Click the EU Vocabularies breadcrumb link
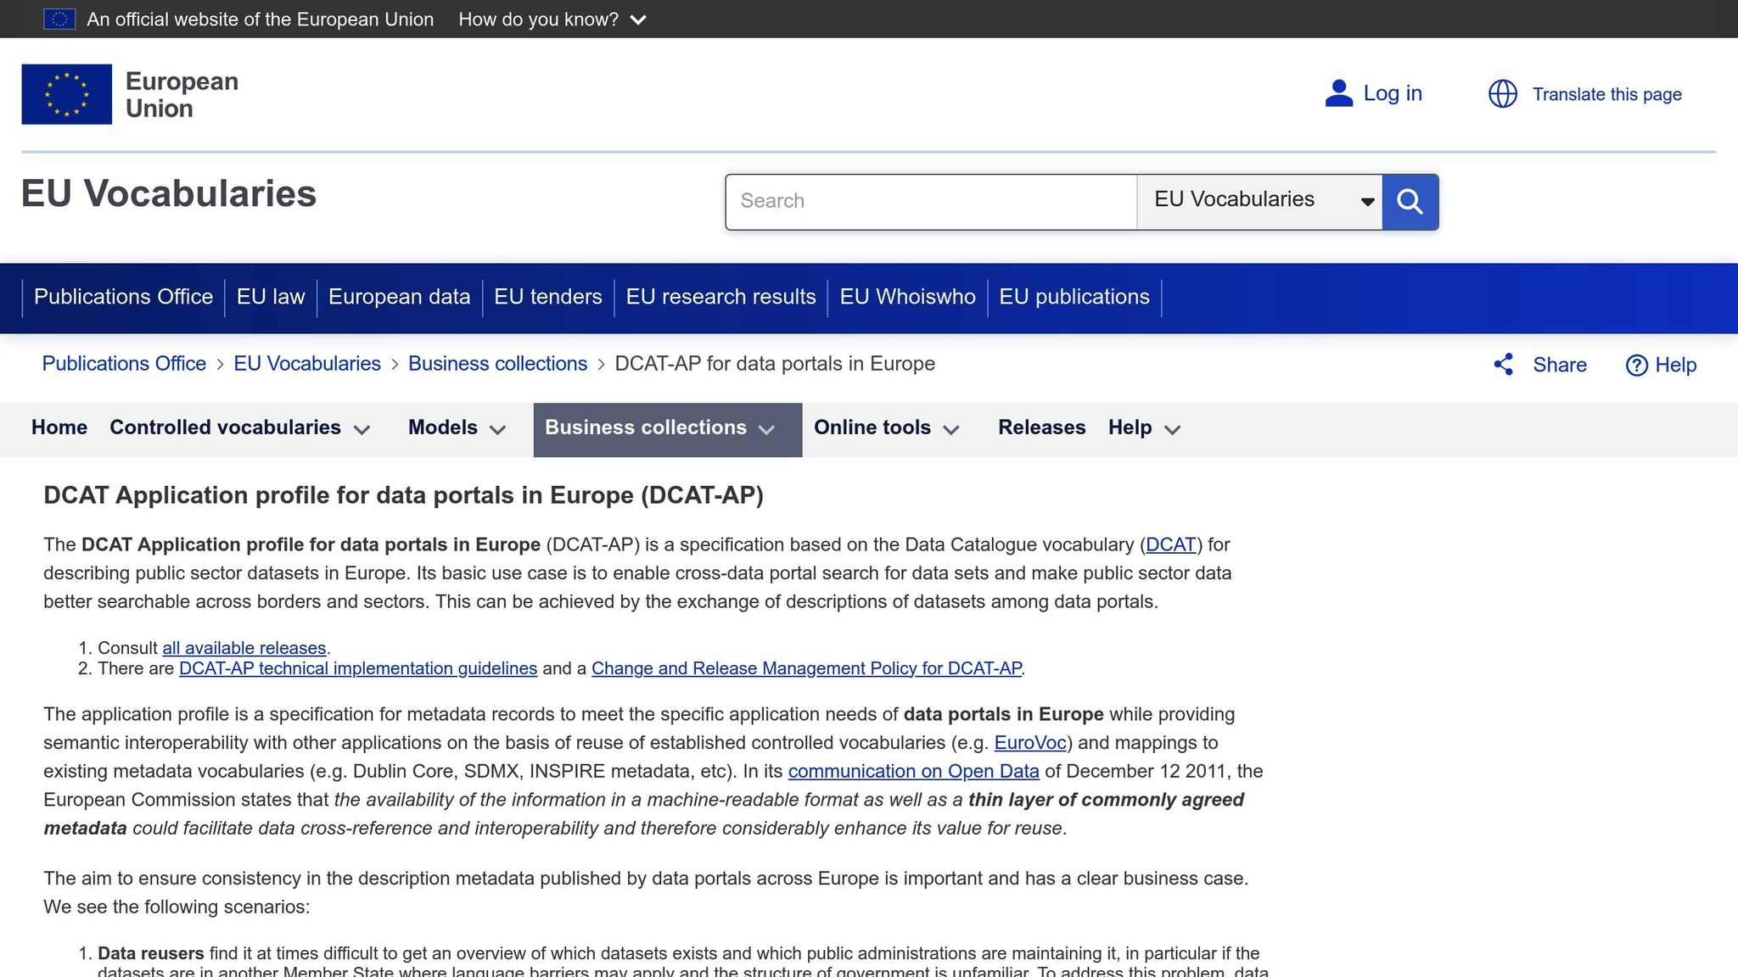The height and width of the screenshot is (977, 1738). [306, 364]
